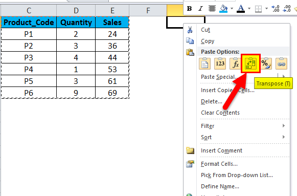Expand the Paste Special submenu arrow

pos(284,76)
